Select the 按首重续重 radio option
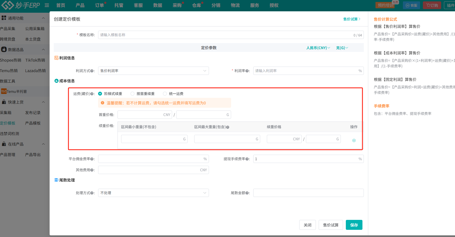Image resolution: width=455 pixels, height=237 pixels. (132, 94)
